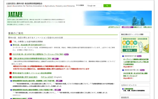Viewport: 158px width, 99px height.
Task: Open '農林水産省中小企業イノベーション創出推進事業' link
Action: coord(32,73)
